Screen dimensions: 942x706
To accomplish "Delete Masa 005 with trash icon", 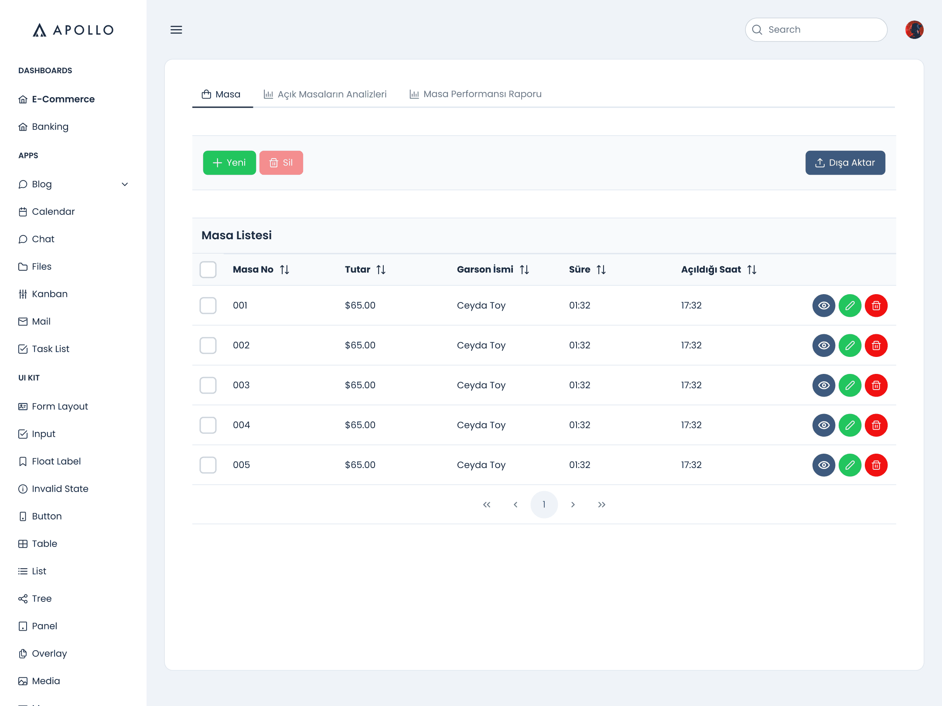I will click(x=876, y=465).
